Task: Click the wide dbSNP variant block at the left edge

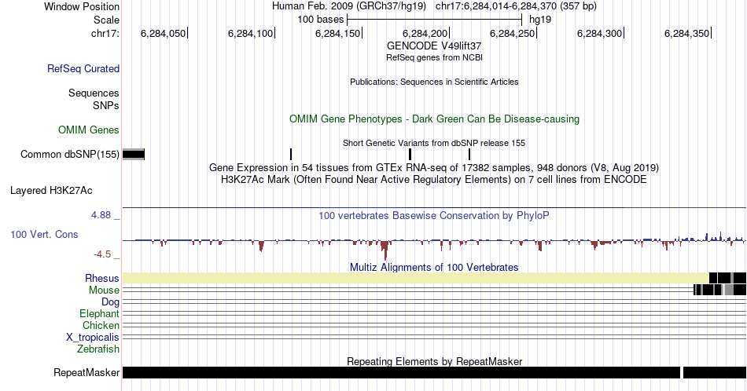Action: (x=134, y=154)
